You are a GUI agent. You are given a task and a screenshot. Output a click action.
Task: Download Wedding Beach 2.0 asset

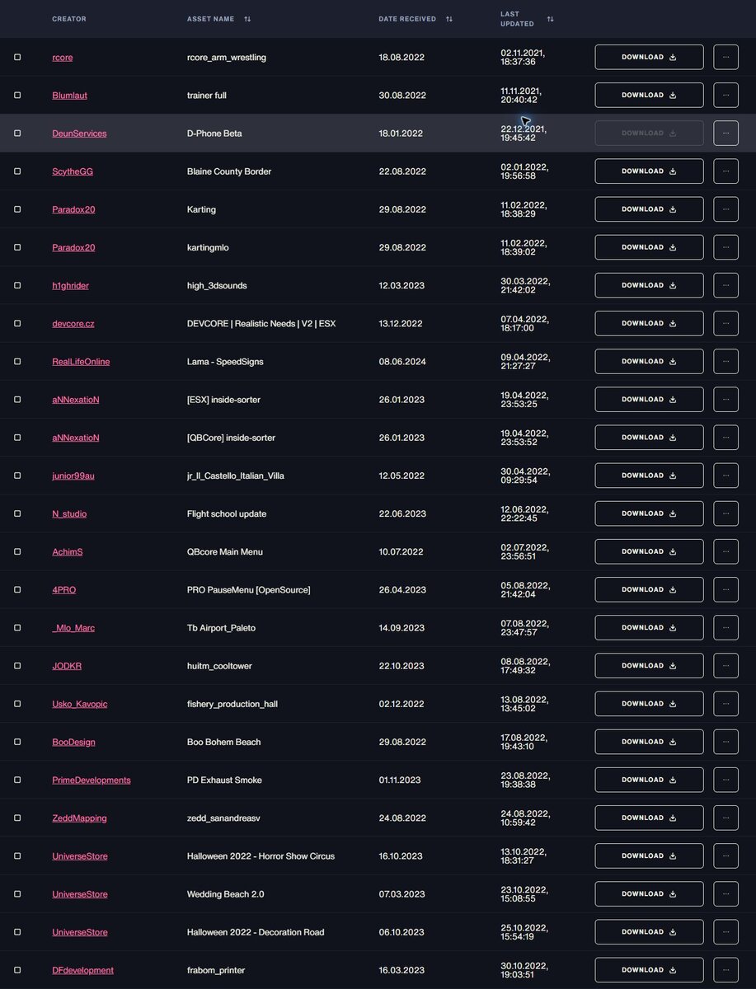(649, 893)
